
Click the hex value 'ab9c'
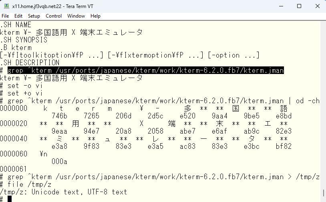(x=252, y=131)
